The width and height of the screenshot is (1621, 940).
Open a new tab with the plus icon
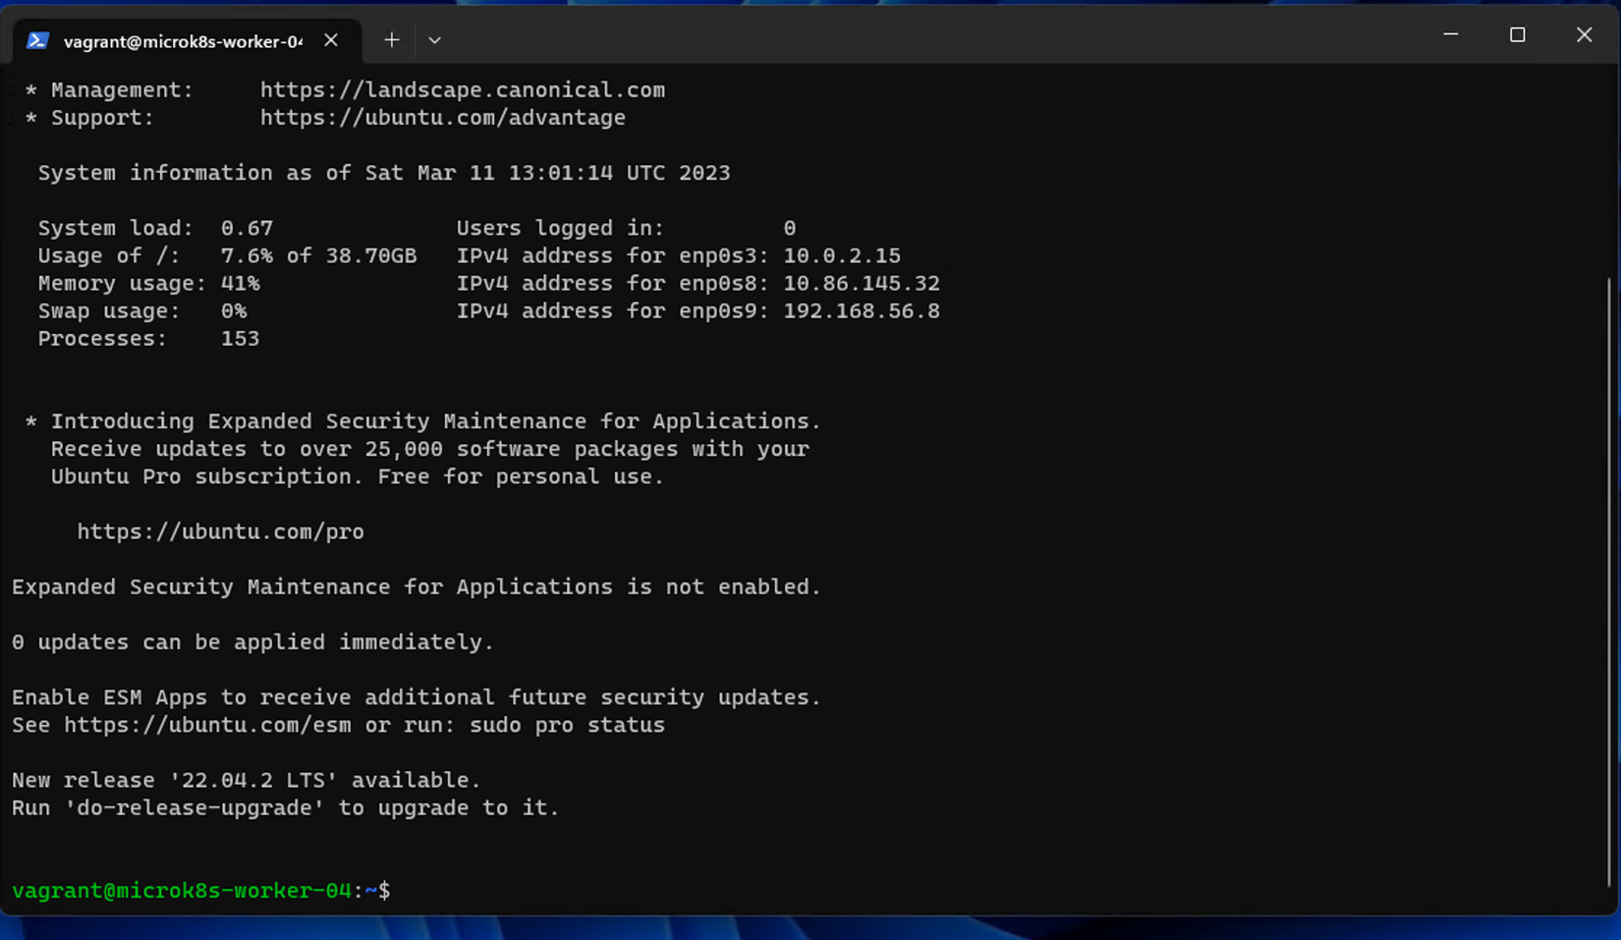(391, 40)
